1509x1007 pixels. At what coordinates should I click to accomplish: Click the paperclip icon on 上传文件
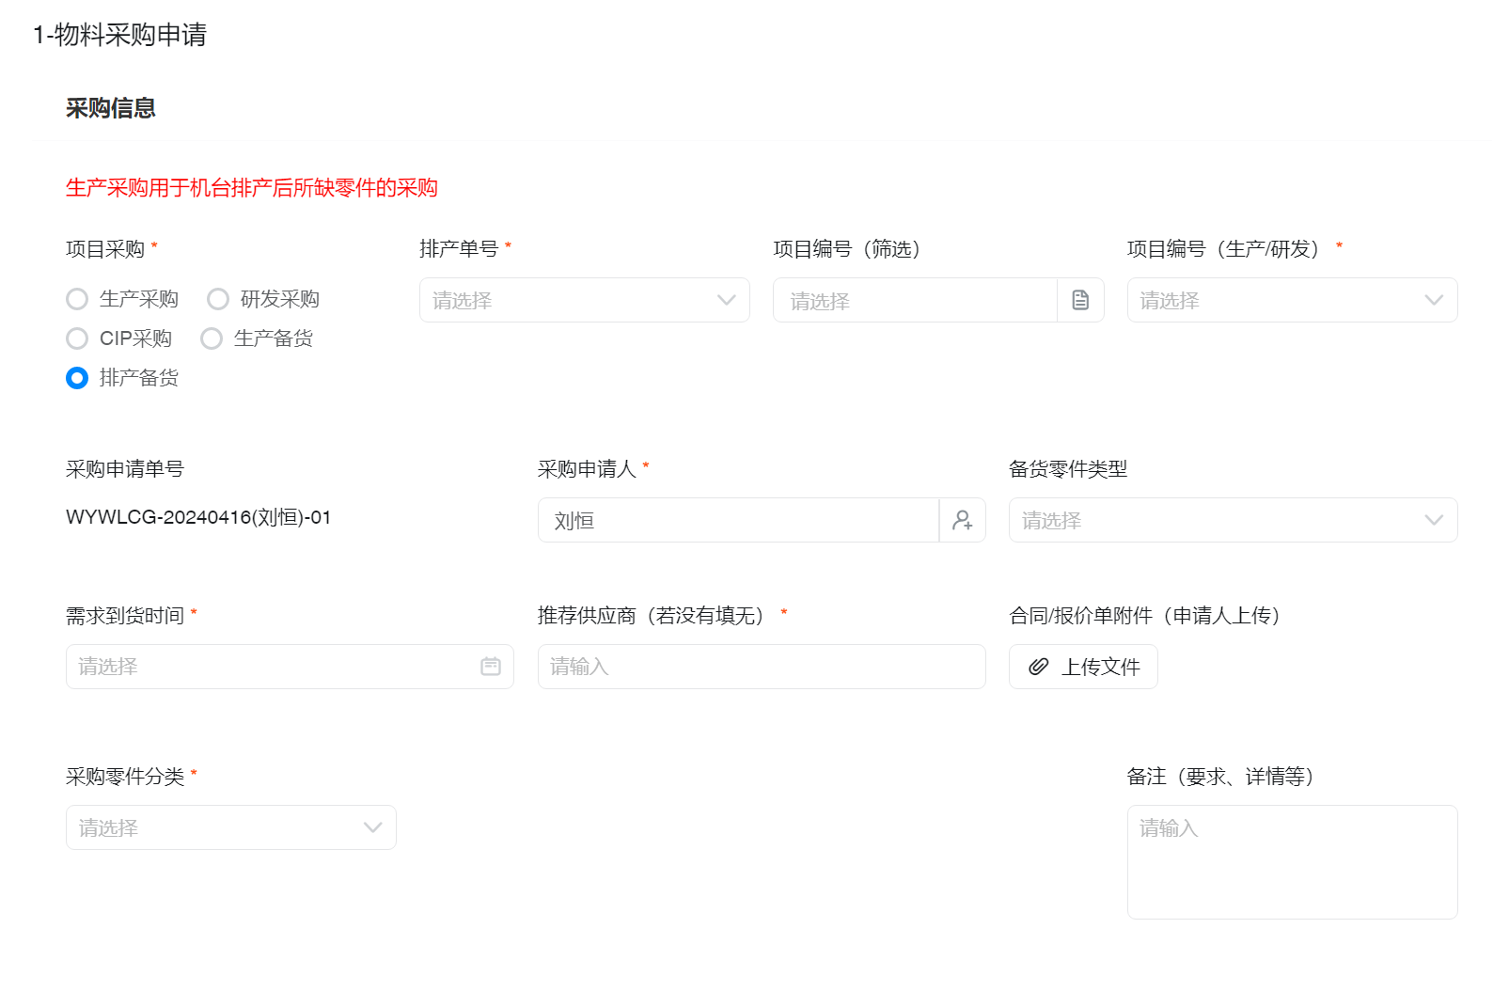pyautogui.click(x=1038, y=667)
